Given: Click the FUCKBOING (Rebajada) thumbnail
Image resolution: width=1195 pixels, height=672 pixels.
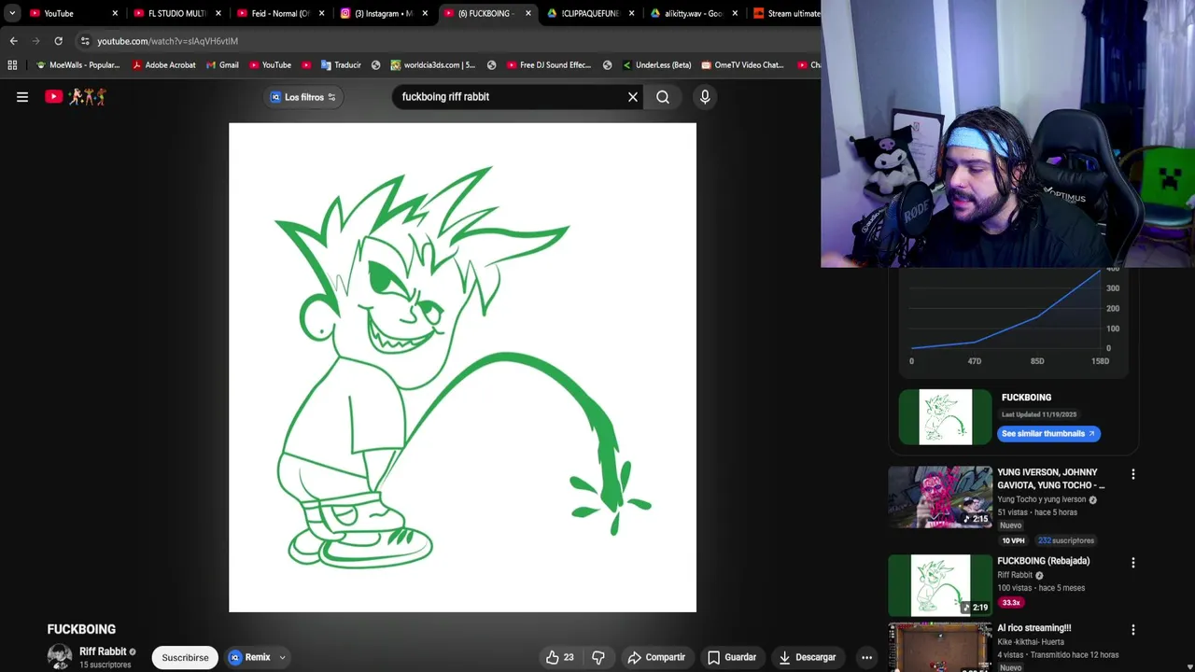Looking at the screenshot, I should point(940,585).
